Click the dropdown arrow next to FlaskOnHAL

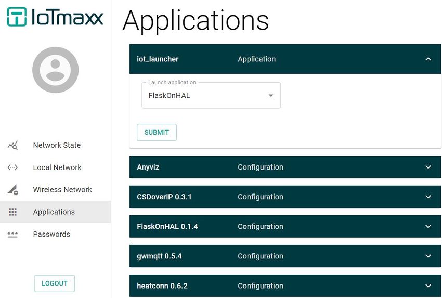[271, 96]
